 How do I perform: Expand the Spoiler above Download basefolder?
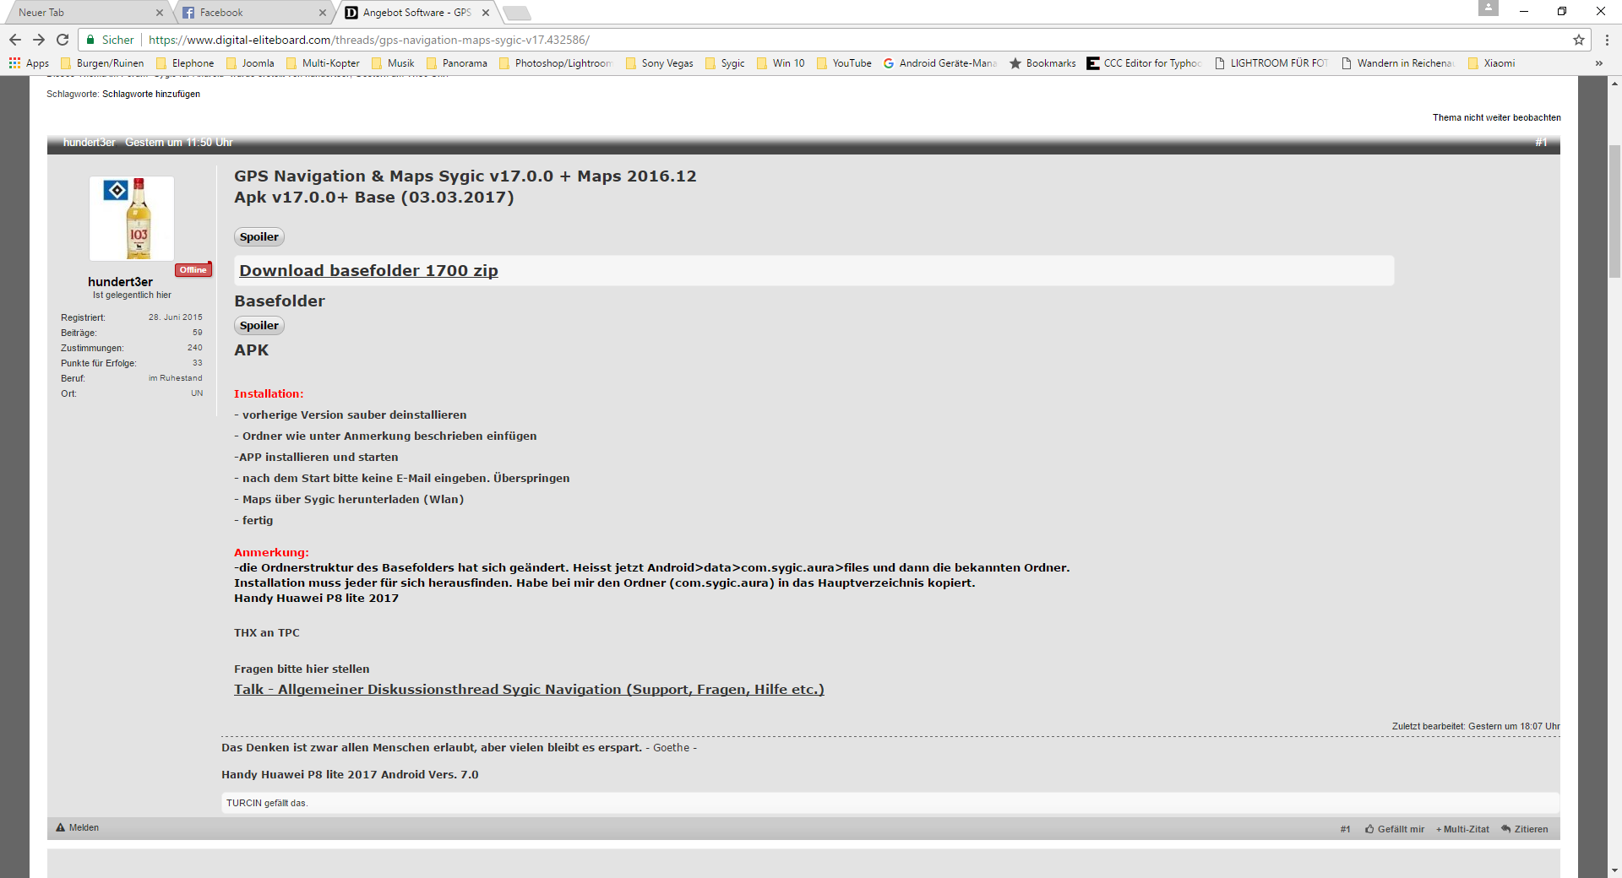pos(259,236)
